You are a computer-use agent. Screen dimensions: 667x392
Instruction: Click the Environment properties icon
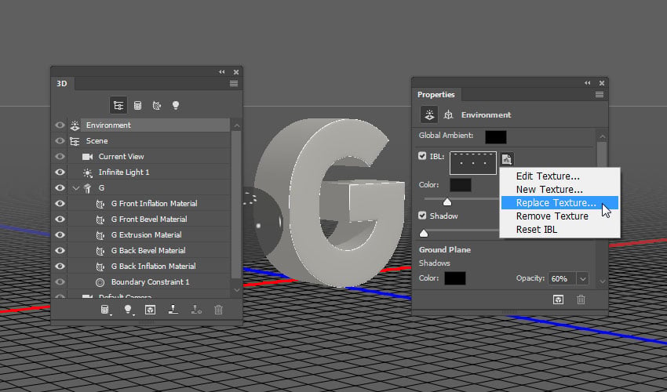pos(428,114)
